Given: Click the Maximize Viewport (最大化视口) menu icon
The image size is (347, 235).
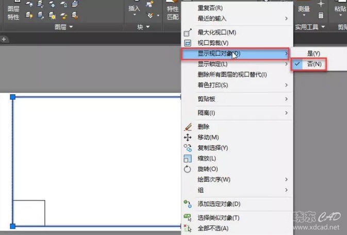Looking at the screenshot, I should [188, 33].
